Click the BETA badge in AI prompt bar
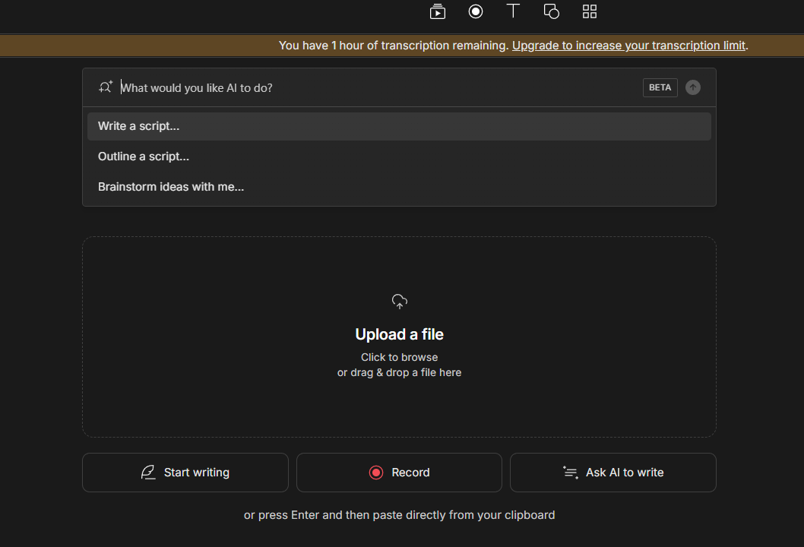The height and width of the screenshot is (547, 804). point(660,87)
